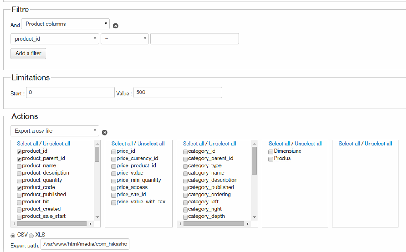Check the price_value checkbox
Viewport: 406px width, 252px height.
[x=114, y=173]
